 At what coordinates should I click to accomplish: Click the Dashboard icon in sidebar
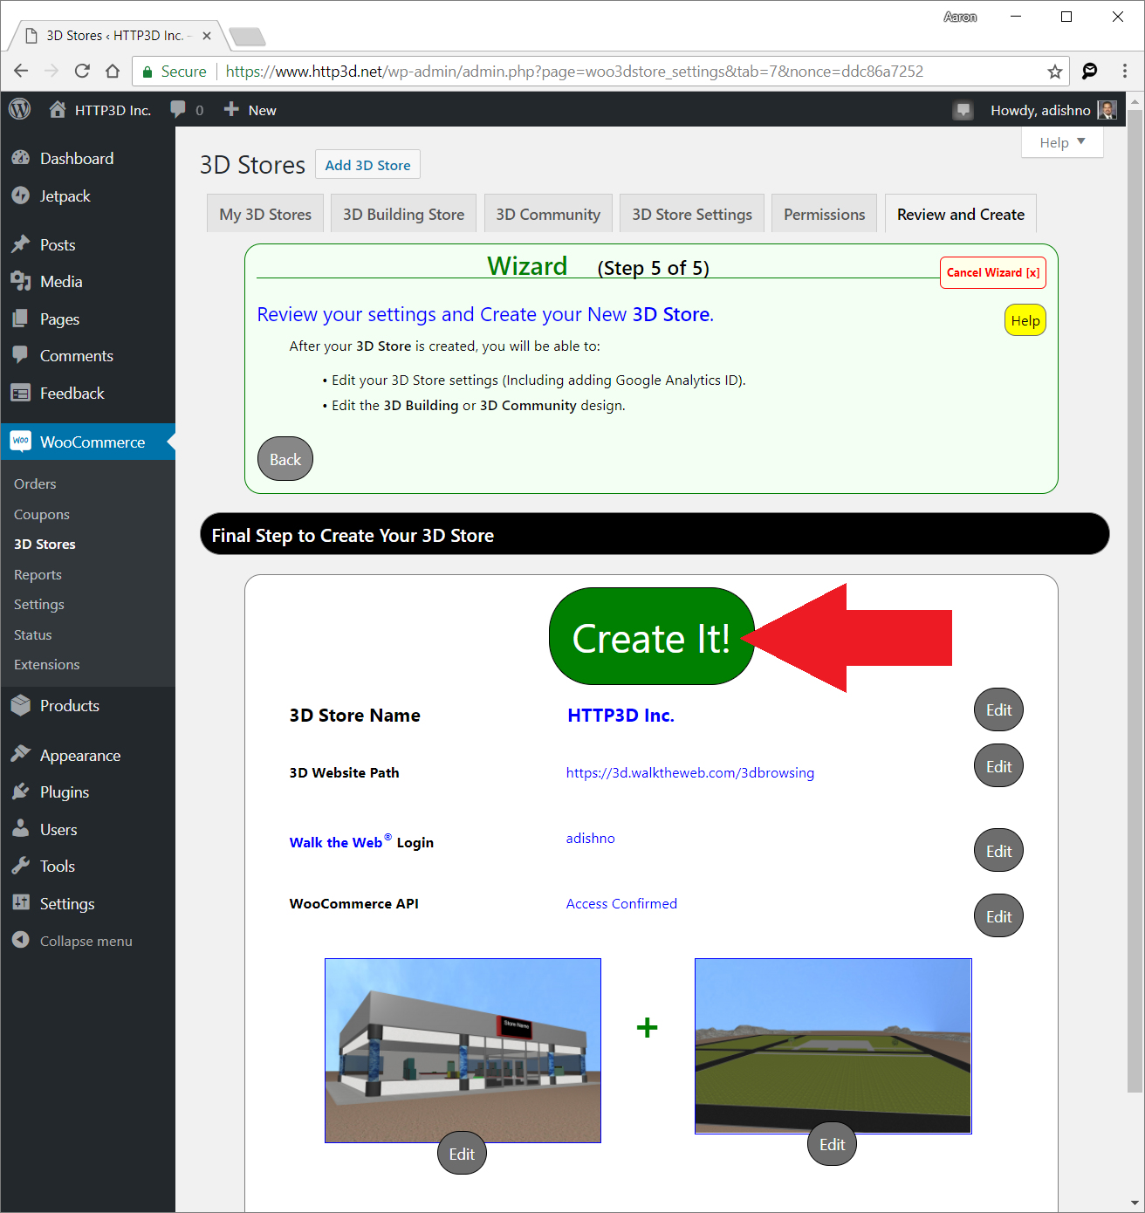[21, 158]
